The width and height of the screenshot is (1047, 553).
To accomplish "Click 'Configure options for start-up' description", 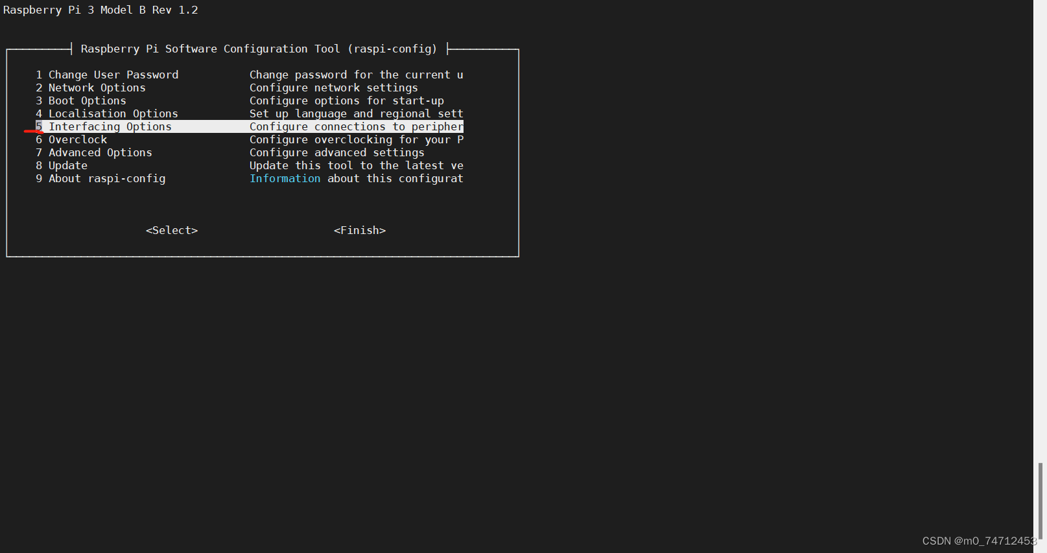I will point(347,100).
